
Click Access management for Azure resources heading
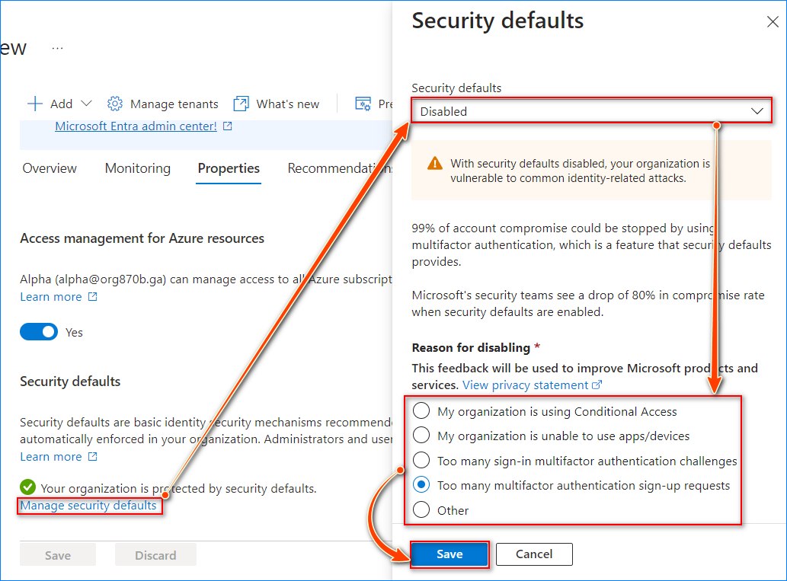pyautogui.click(x=142, y=238)
